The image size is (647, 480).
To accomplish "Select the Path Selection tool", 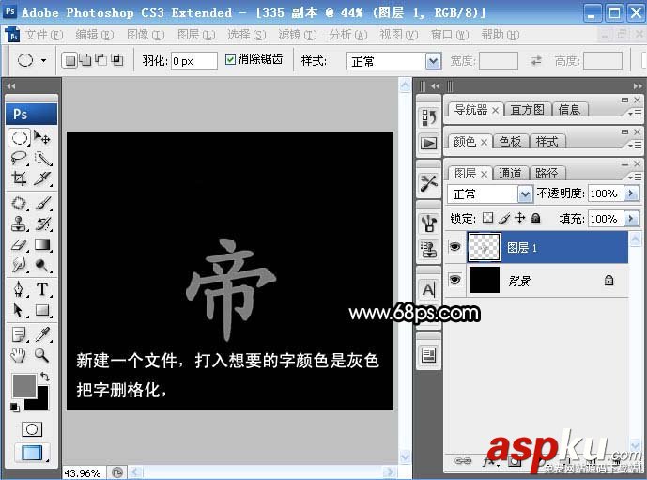I will point(19,310).
